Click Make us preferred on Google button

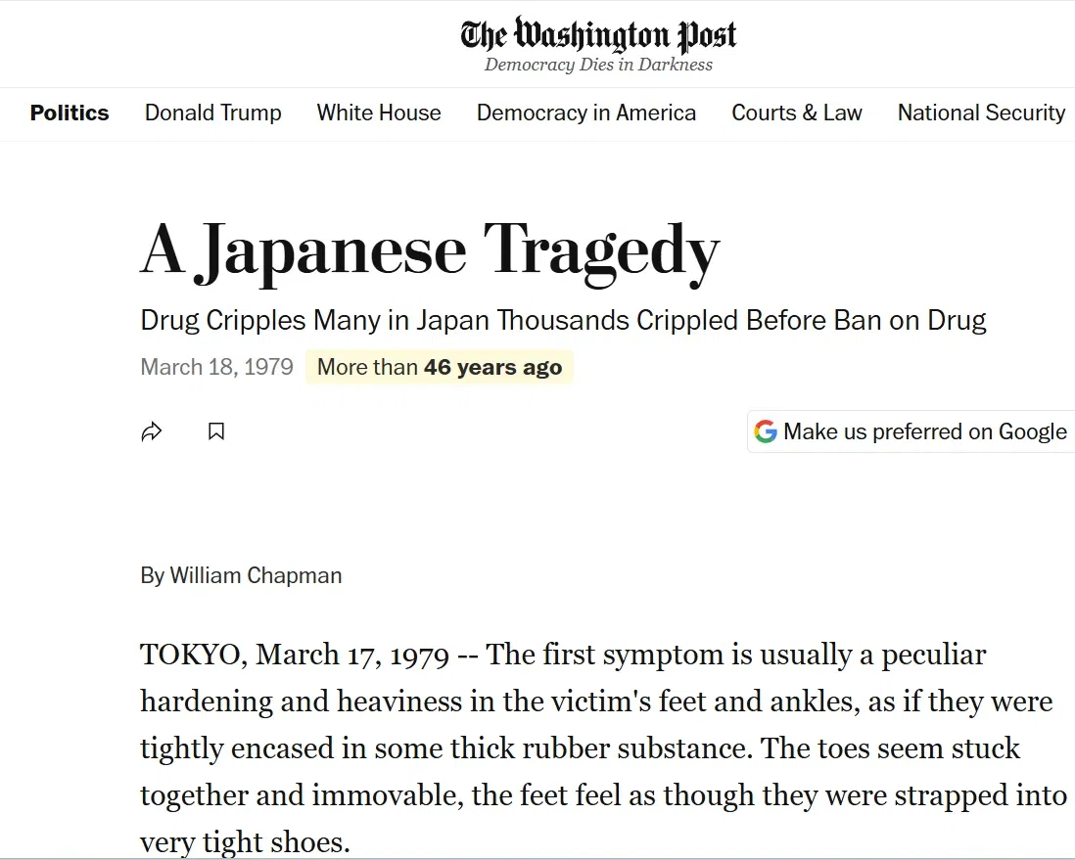coord(911,431)
